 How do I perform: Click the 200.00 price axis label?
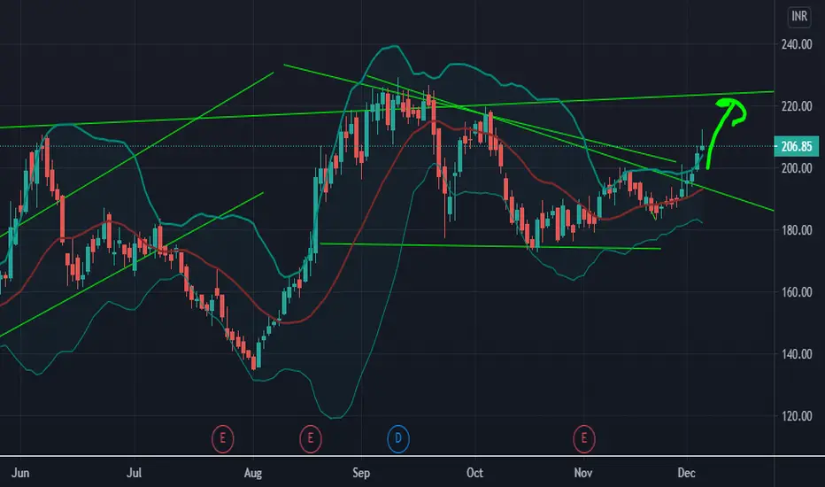pyautogui.click(x=797, y=168)
